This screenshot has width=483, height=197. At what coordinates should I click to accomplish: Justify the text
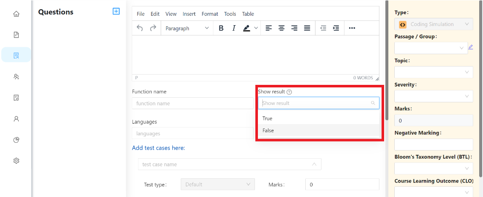coord(307,28)
